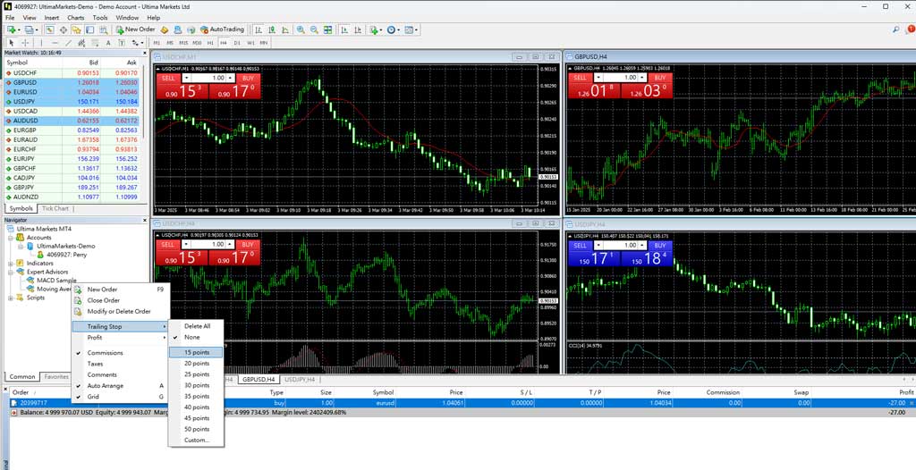Open the New Chart dropdown arrow
916x470 pixels.
(20, 29)
